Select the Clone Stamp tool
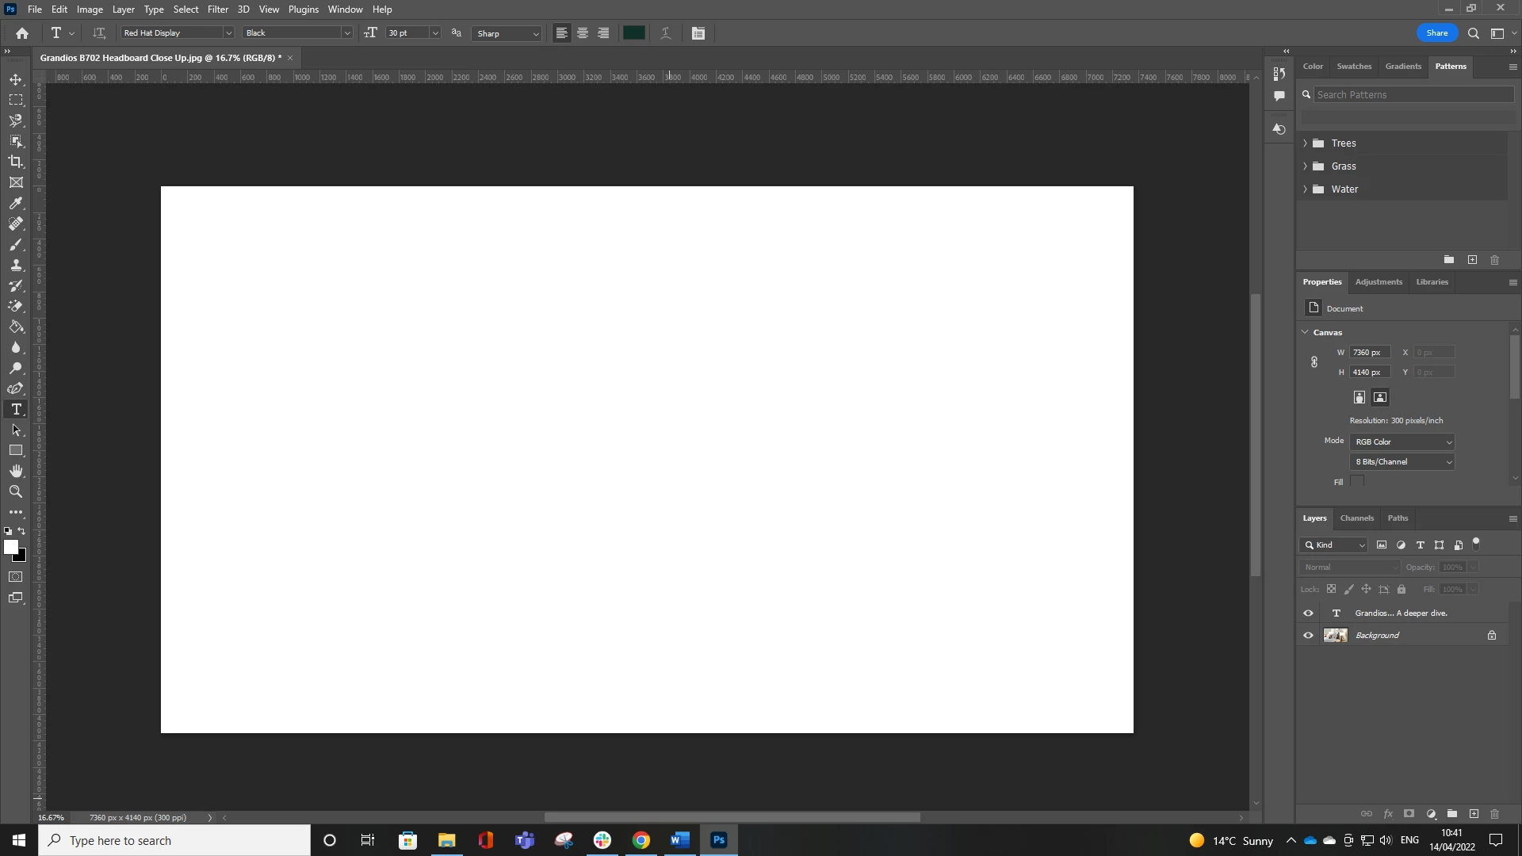The image size is (1522, 856). pyautogui.click(x=16, y=266)
